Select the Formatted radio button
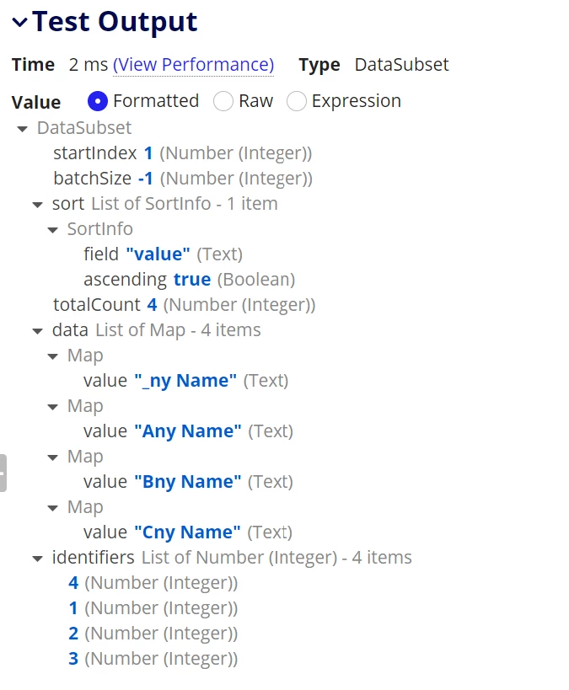The image size is (569, 690). pos(98,102)
